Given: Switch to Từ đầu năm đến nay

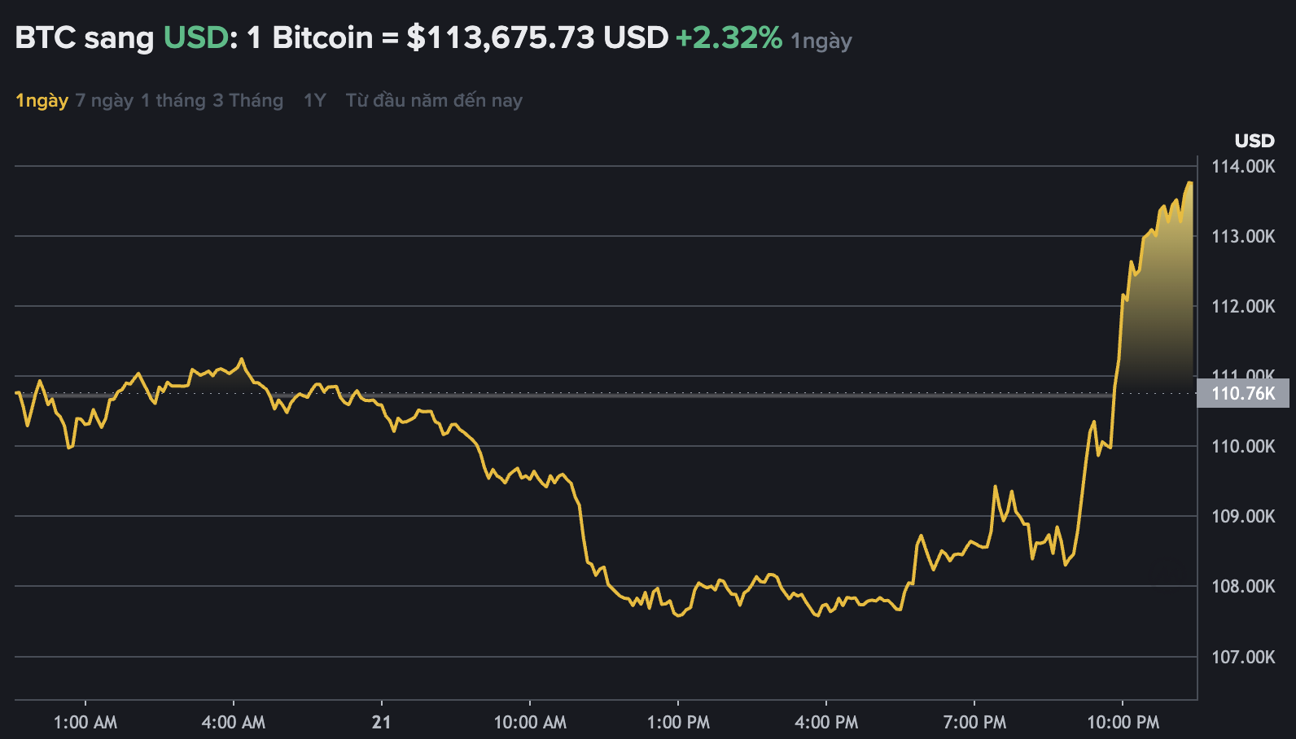Looking at the screenshot, I should tap(434, 101).
